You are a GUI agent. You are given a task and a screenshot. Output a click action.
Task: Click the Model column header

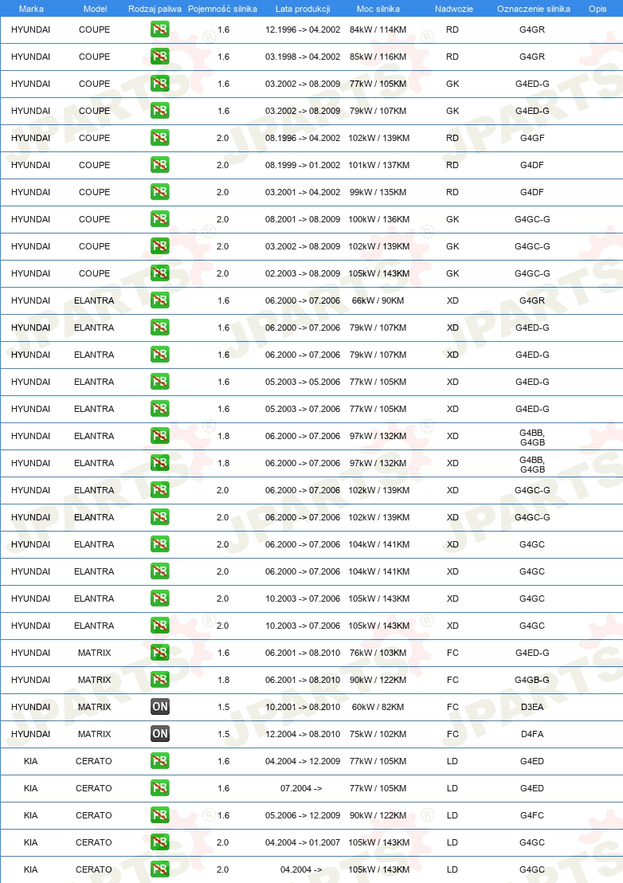95,9
